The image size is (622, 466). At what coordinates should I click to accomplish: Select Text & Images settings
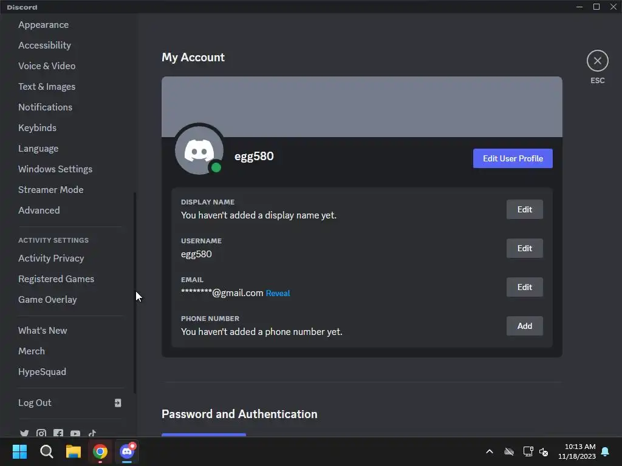pos(47,86)
